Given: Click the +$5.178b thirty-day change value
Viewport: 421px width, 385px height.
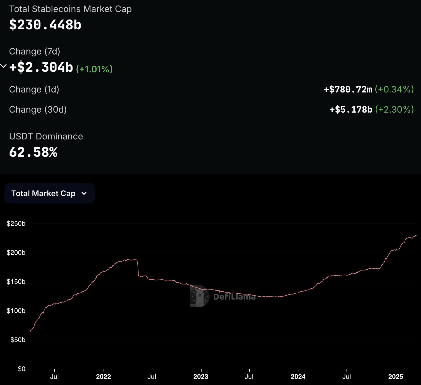Looking at the screenshot, I should (x=351, y=110).
